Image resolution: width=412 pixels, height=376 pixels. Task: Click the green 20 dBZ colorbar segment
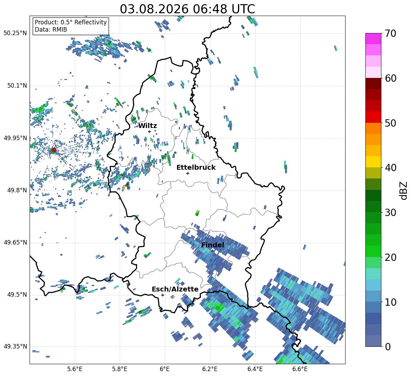[x=373, y=251]
